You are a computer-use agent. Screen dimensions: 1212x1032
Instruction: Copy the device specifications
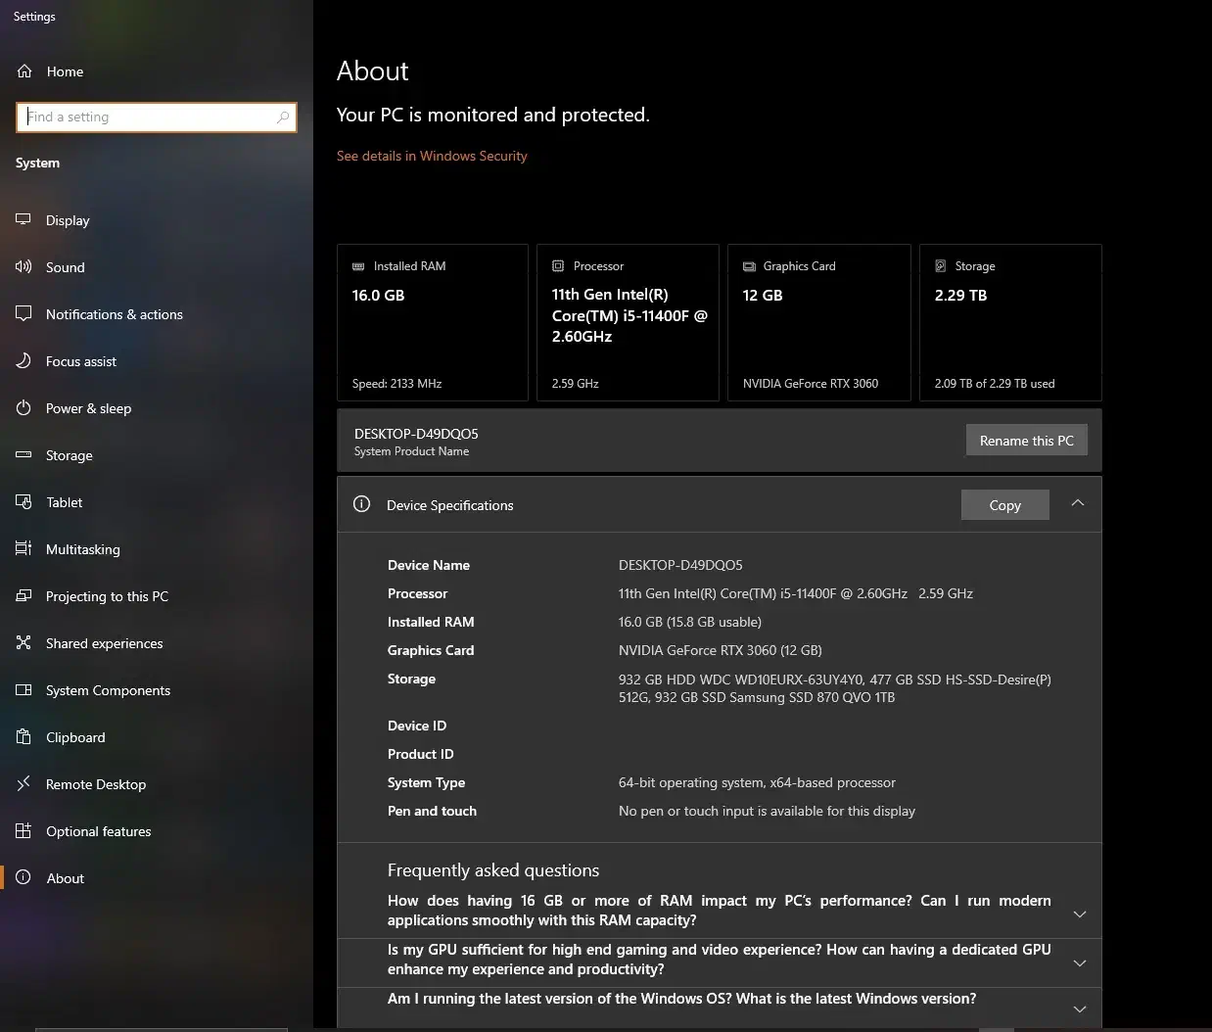[x=1004, y=505]
